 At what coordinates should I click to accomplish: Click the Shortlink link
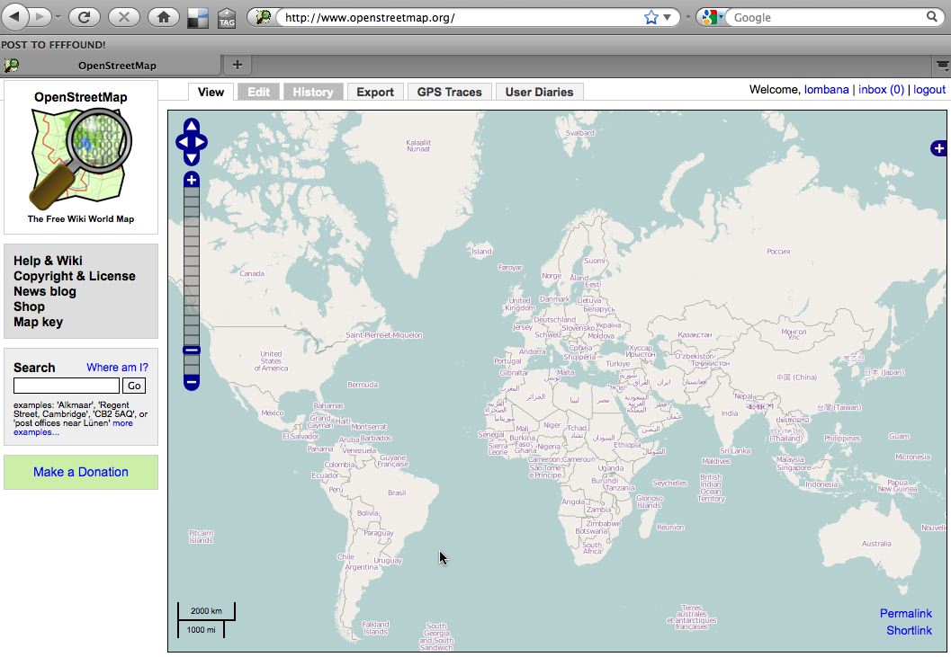pos(909,630)
